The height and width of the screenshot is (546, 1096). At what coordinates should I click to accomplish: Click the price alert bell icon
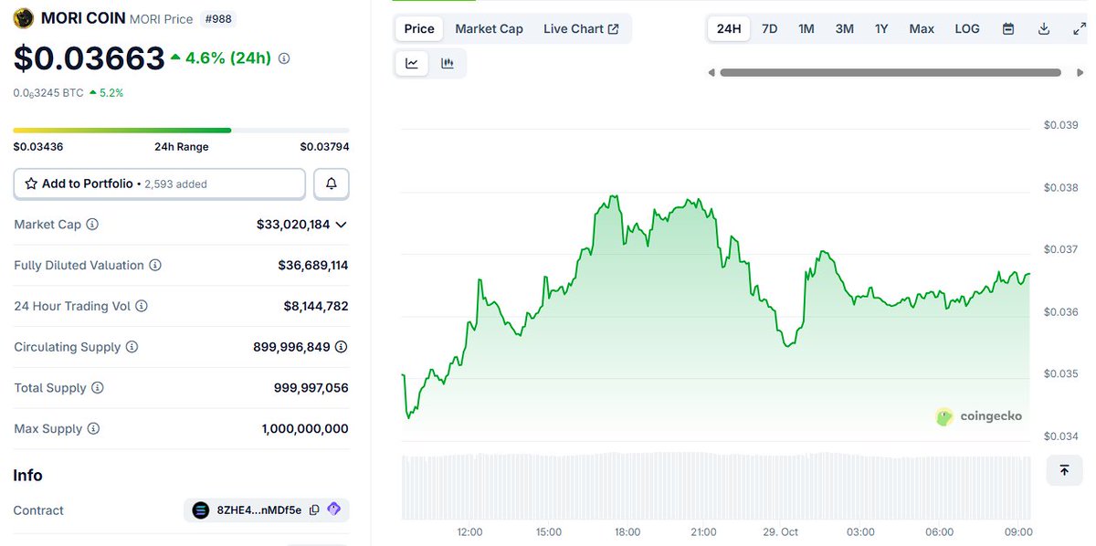332,184
